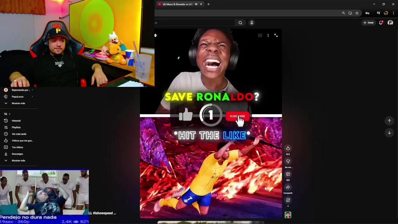The width and height of the screenshot is (398, 224).
Task: Go to next Short with down arrow
Action: (389, 133)
